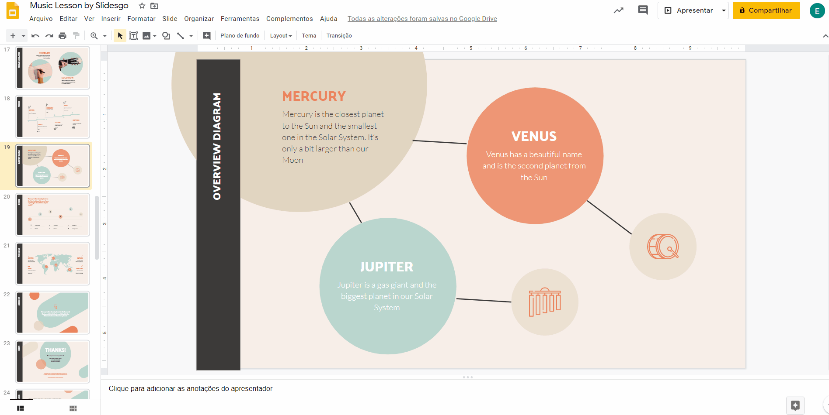The image size is (829, 415).
Task: Choose the select cursor tool
Action: (120, 36)
